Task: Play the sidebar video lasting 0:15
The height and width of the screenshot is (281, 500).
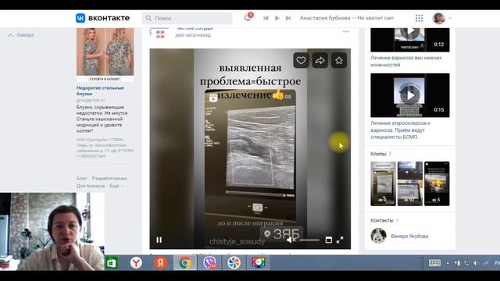Action: [x=410, y=95]
